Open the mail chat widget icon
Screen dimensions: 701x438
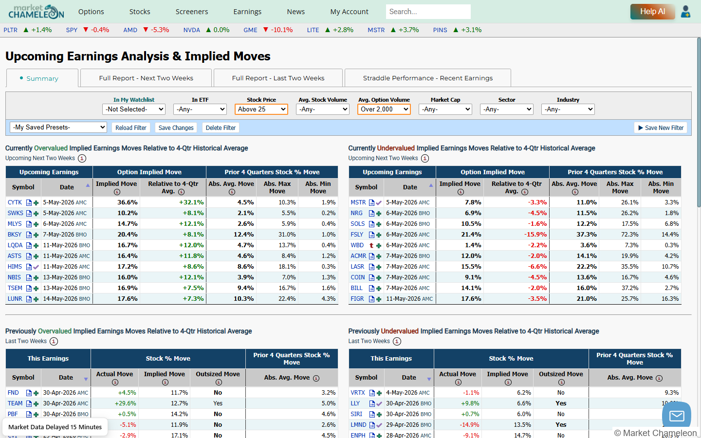click(677, 416)
